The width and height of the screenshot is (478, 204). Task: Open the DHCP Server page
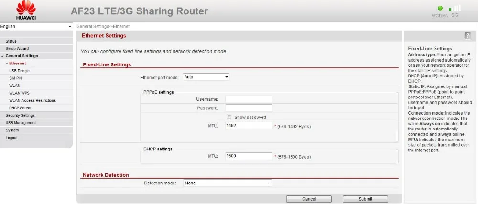point(20,108)
